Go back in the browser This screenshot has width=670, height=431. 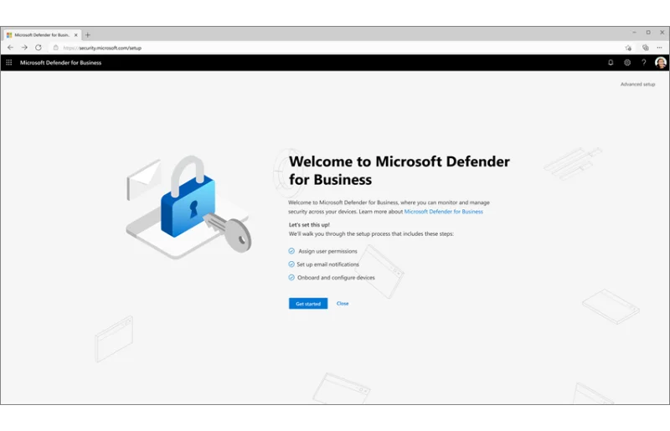pyautogui.click(x=10, y=48)
